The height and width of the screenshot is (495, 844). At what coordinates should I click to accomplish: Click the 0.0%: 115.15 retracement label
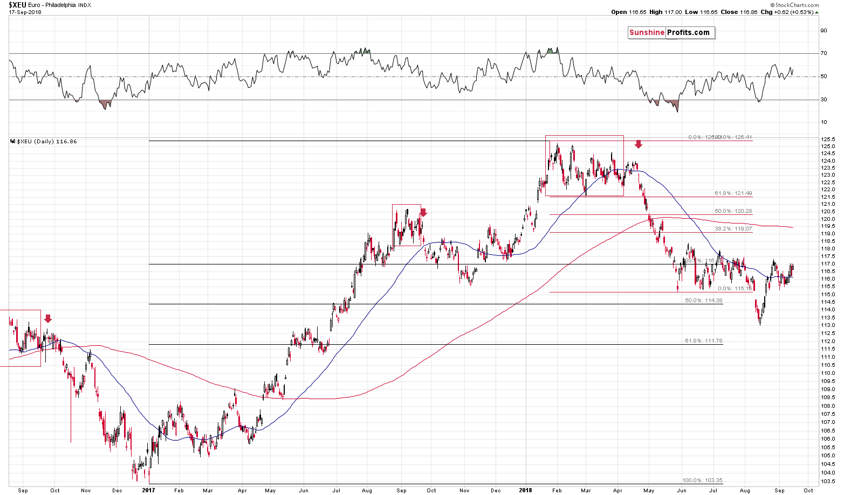(735, 288)
